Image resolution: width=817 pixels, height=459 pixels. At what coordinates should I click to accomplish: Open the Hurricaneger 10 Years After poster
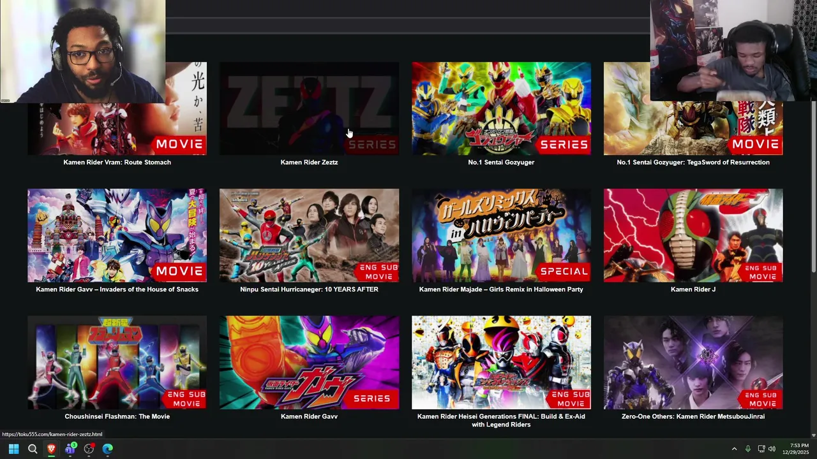coord(309,235)
